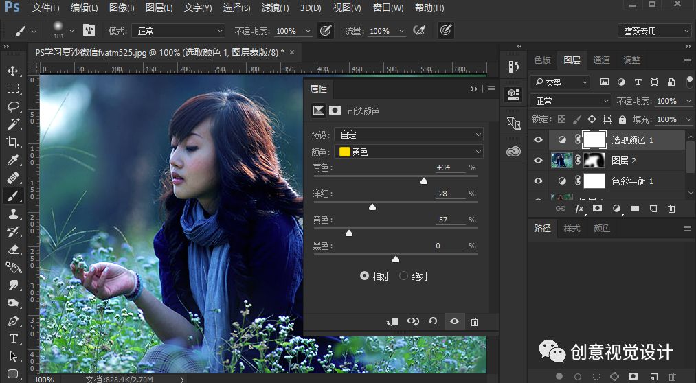Reset adjustment to defaults in Properties panel

433,322
